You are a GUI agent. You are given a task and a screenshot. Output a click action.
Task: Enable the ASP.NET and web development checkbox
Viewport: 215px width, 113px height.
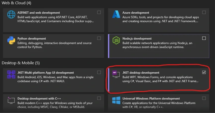point(99,12)
